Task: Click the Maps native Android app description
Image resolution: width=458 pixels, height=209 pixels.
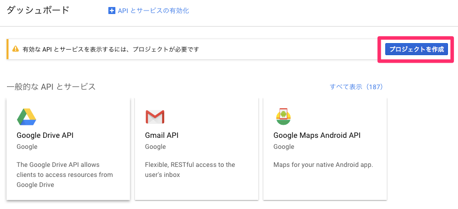Action: (323, 164)
